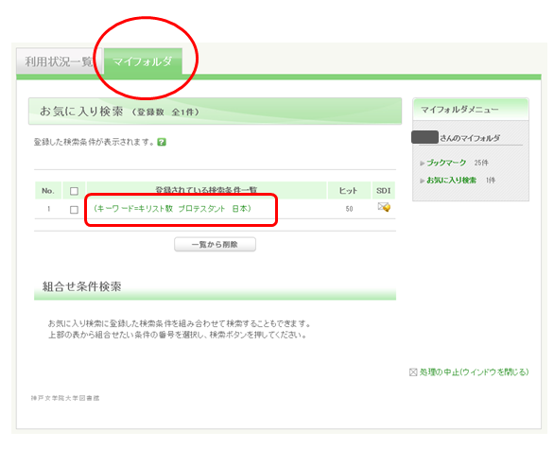Image resolution: width=554 pixels, height=449 pixels.
Task: Switch to the 利用状況一覧 tab
Action: point(59,61)
